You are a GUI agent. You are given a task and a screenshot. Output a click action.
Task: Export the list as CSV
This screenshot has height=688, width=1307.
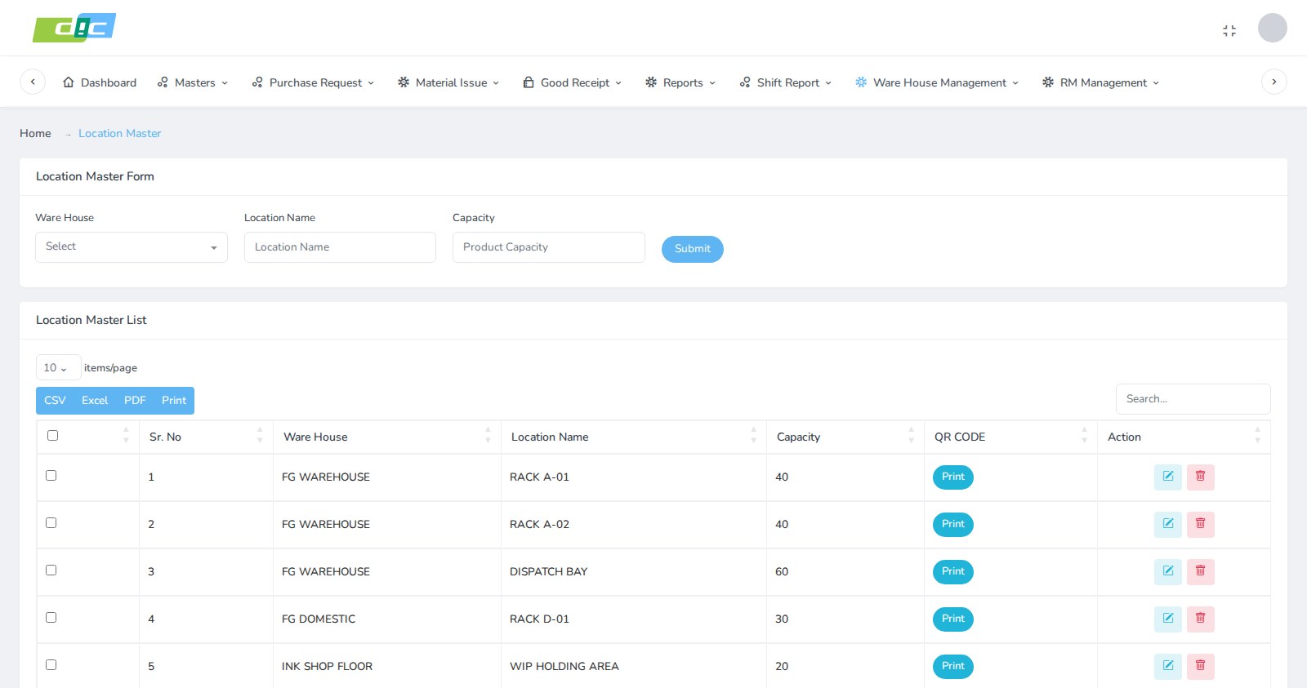(x=55, y=400)
